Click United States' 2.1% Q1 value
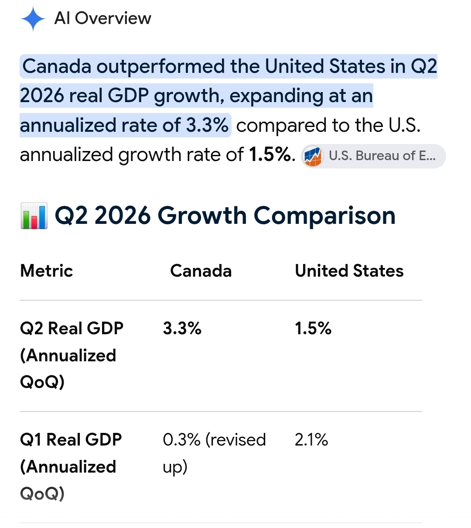 (x=311, y=439)
